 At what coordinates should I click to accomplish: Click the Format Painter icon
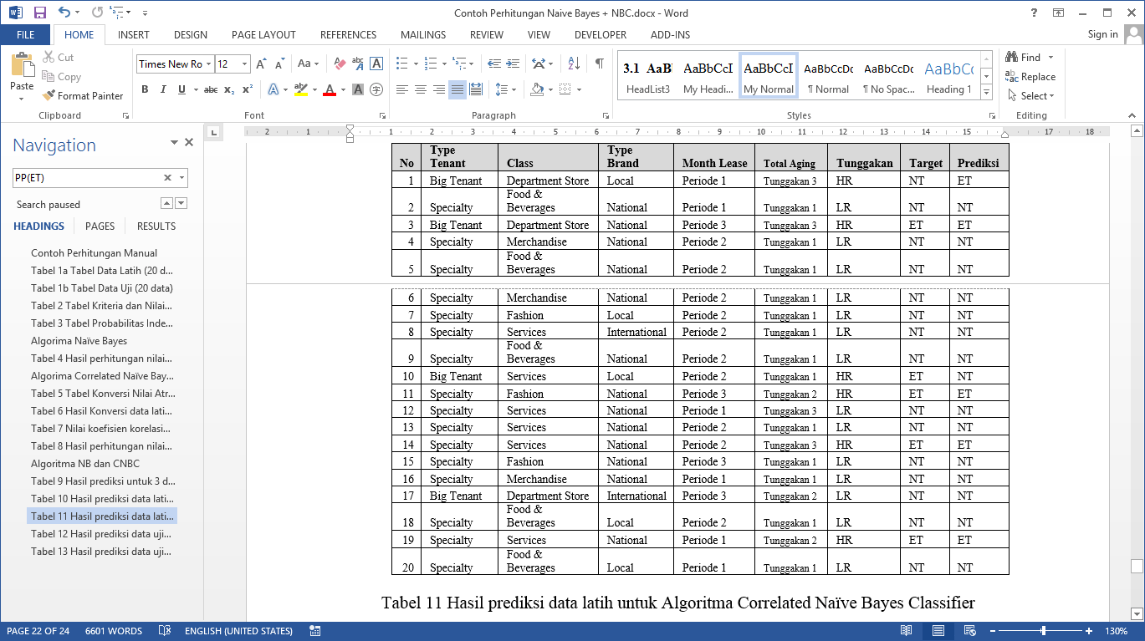[x=49, y=96]
